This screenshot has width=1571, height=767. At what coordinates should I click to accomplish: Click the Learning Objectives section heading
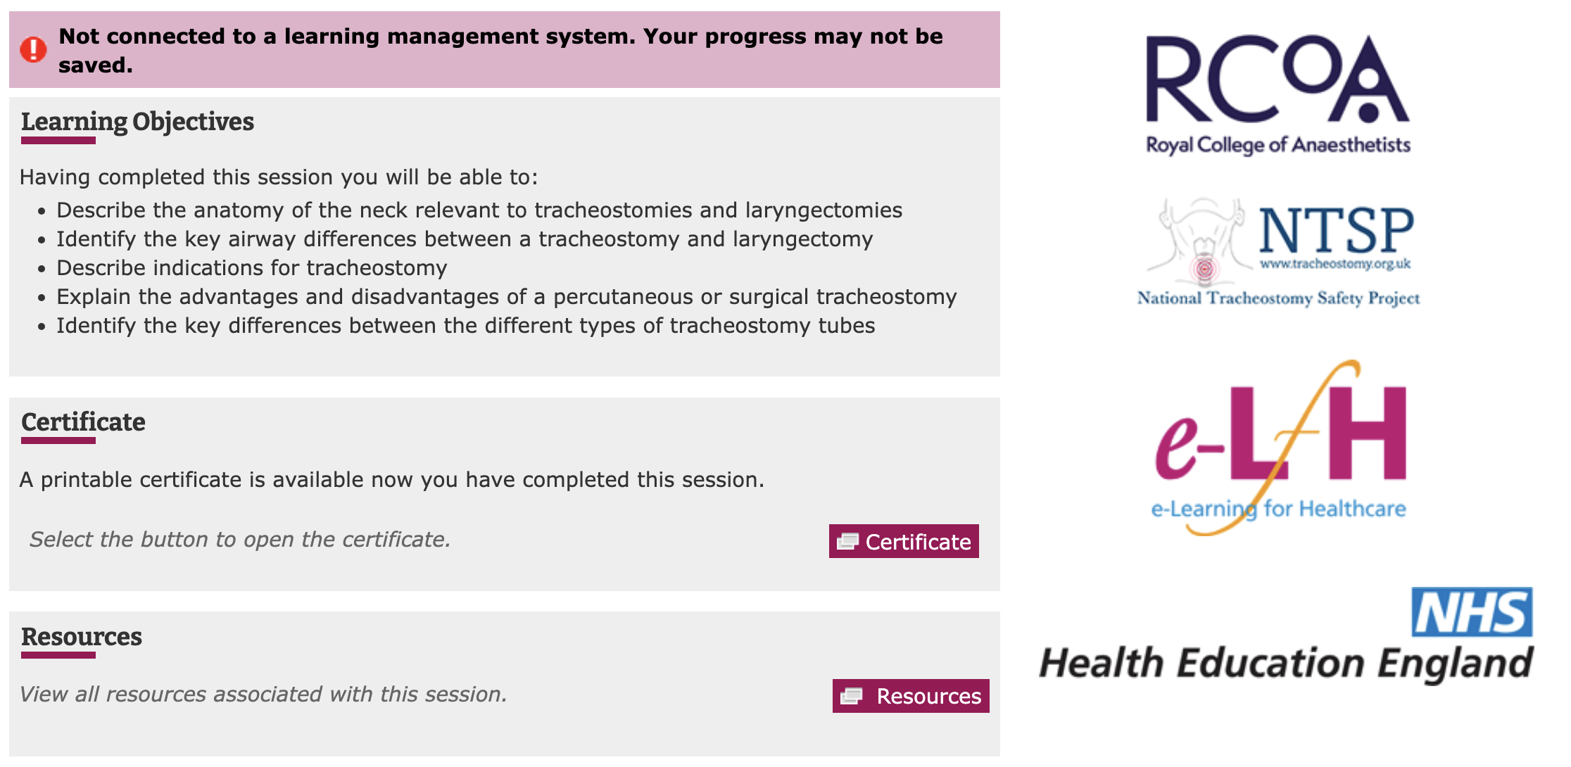point(137,122)
